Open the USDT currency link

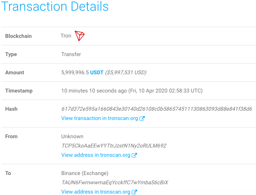[97, 72]
